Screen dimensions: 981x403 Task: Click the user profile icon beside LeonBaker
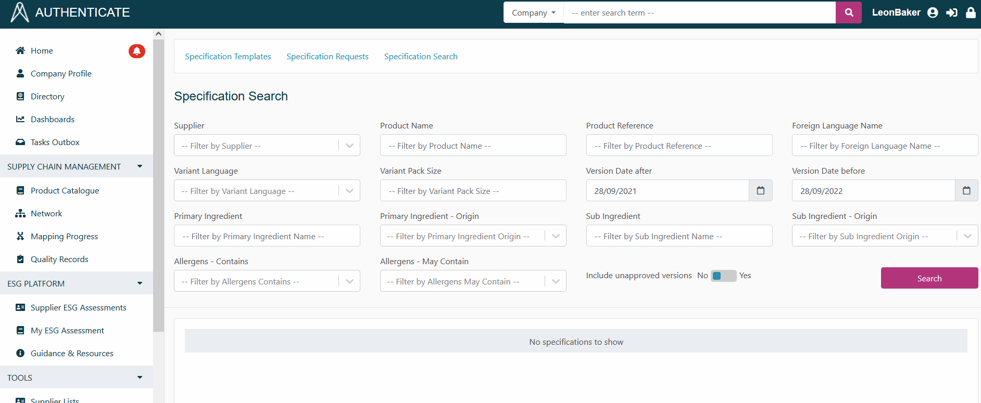pyautogui.click(x=933, y=12)
